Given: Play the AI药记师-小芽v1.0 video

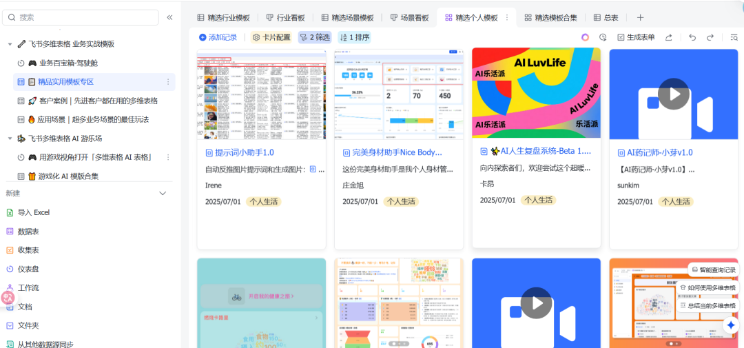Looking at the screenshot, I should pyautogui.click(x=674, y=94).
